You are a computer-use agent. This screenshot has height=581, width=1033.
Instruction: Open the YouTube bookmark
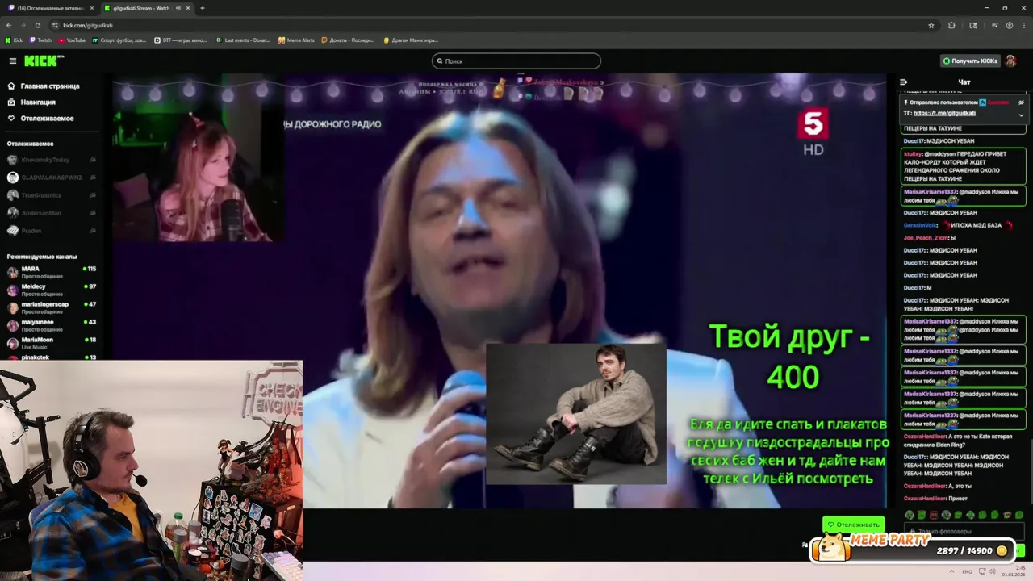pyautogui.click(x=72, y=40)
